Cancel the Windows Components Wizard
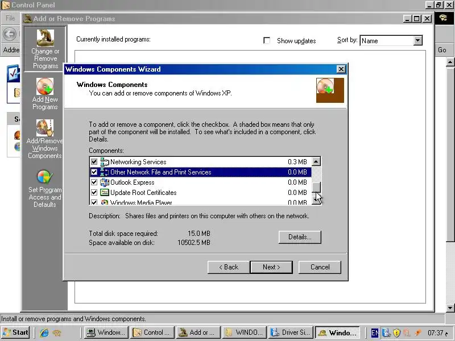 point(320,267)
